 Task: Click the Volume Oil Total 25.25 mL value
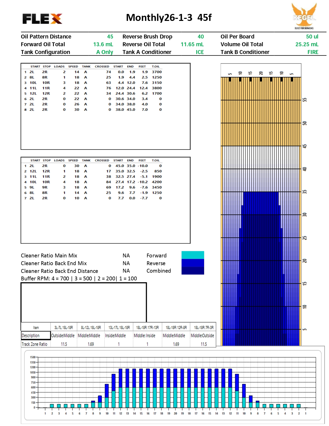(307, 44)
